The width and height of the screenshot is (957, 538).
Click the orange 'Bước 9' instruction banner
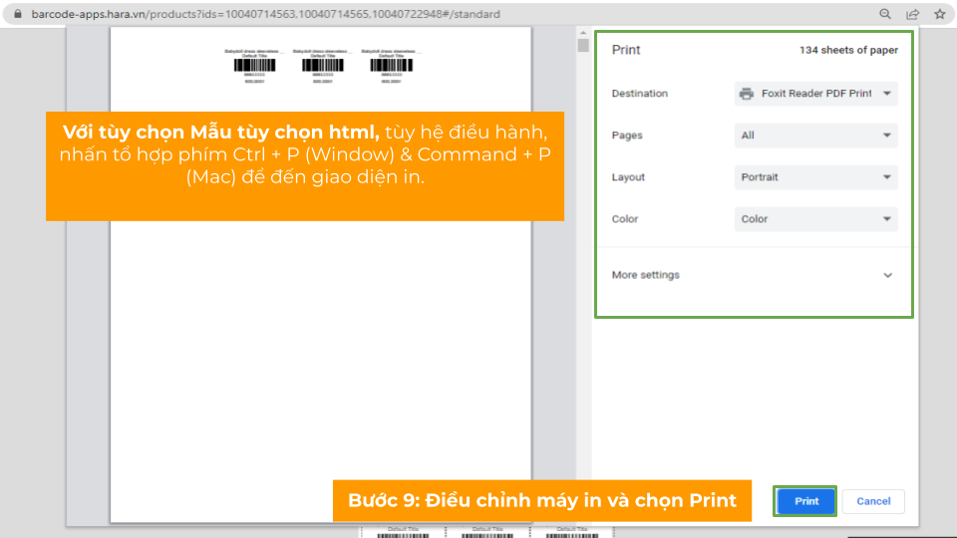[541, 500]
